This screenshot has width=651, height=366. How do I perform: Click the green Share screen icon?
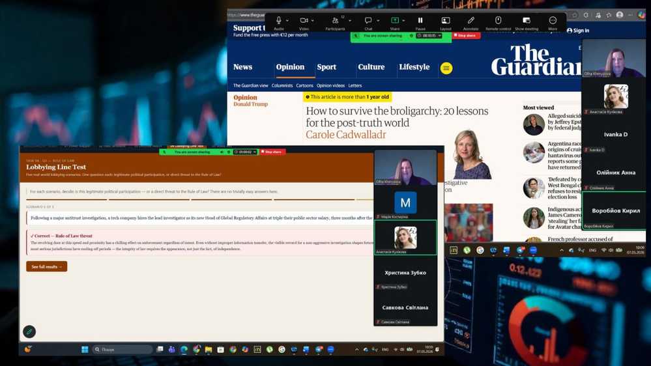pos(395,20)
